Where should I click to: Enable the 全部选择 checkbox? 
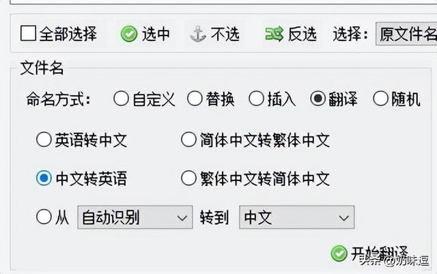pyautogui.click(x=28, y=33)
